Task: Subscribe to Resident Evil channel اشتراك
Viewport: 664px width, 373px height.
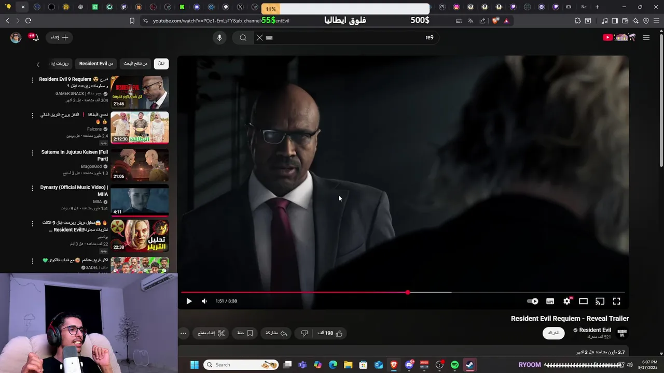Action: (x=554, y=333)
